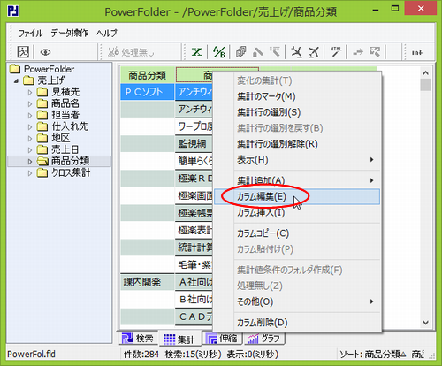Expand the 担当者 folder arrow
The image size is (442, 366).
[x=30, y=115]
